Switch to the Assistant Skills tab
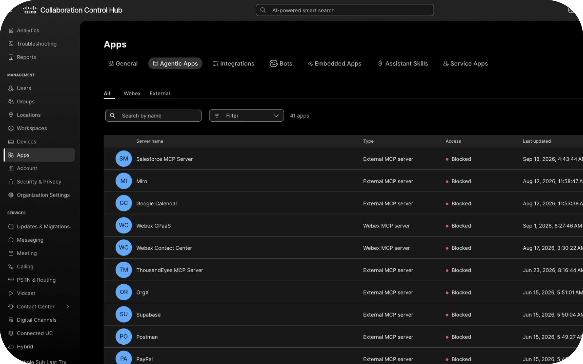Viewport: 583px width, 364px height. click(x=403, y=63)
